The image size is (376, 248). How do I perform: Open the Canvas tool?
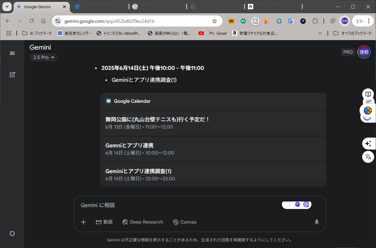[x=185, y=222]
